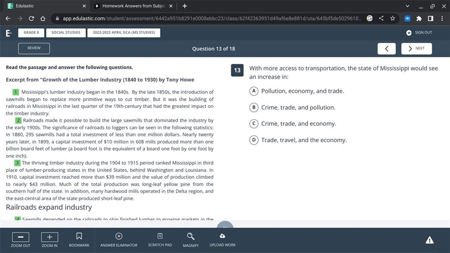
Task: Click the browser forward arrow
Action: click(20, 19)
